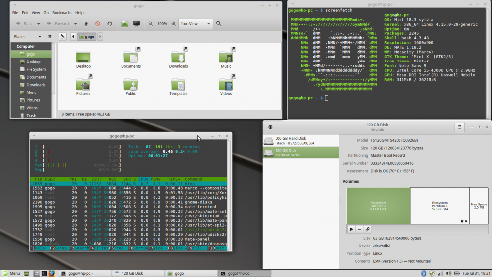Click the file manager search magnifier
Screen dimensions: 492x277
click(219, 24)
